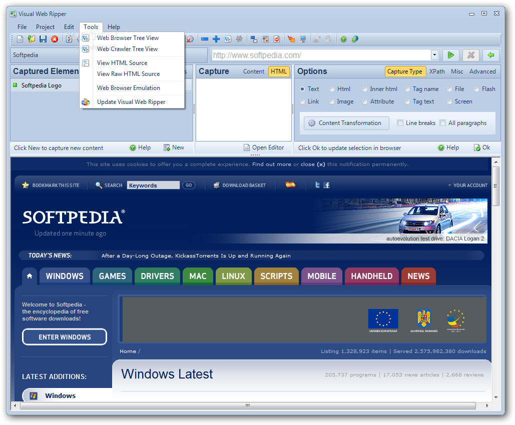Viewport: 515px width, 425px height.
Task: Click the green back arrow button
Action: click(x=490, y=55)
